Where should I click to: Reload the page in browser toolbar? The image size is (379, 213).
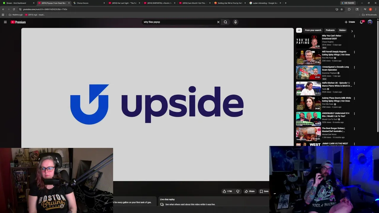[14, 9]
